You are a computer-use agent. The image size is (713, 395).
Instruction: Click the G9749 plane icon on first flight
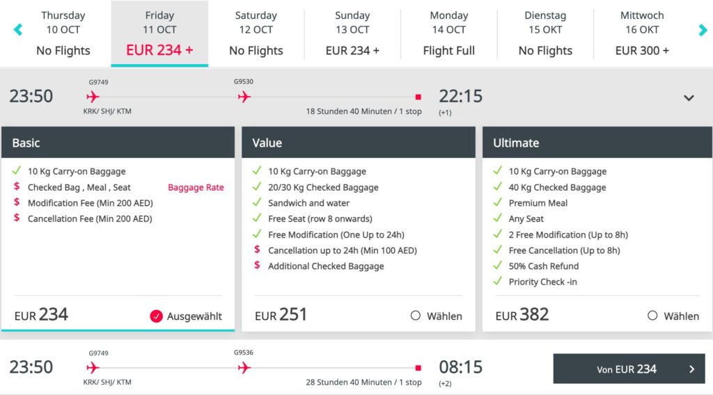click(x=93, y=97)
